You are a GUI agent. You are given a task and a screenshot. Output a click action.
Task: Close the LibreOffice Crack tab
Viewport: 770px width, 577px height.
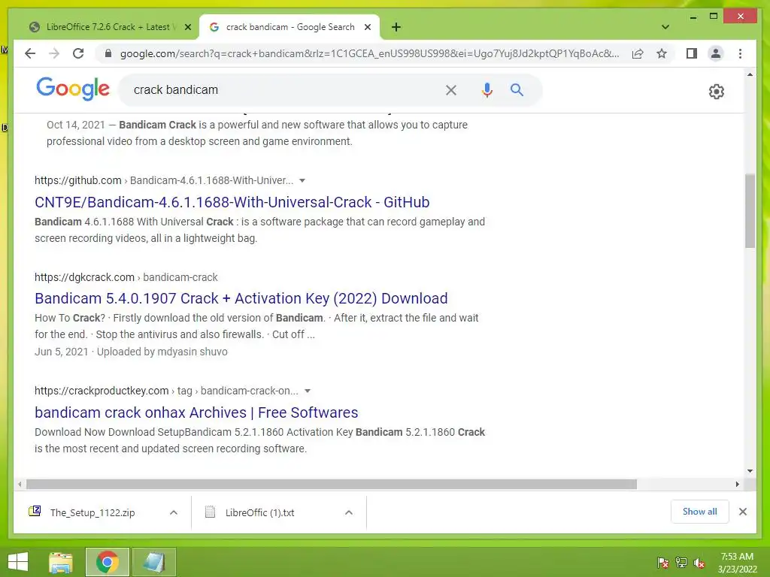[187, 28]
